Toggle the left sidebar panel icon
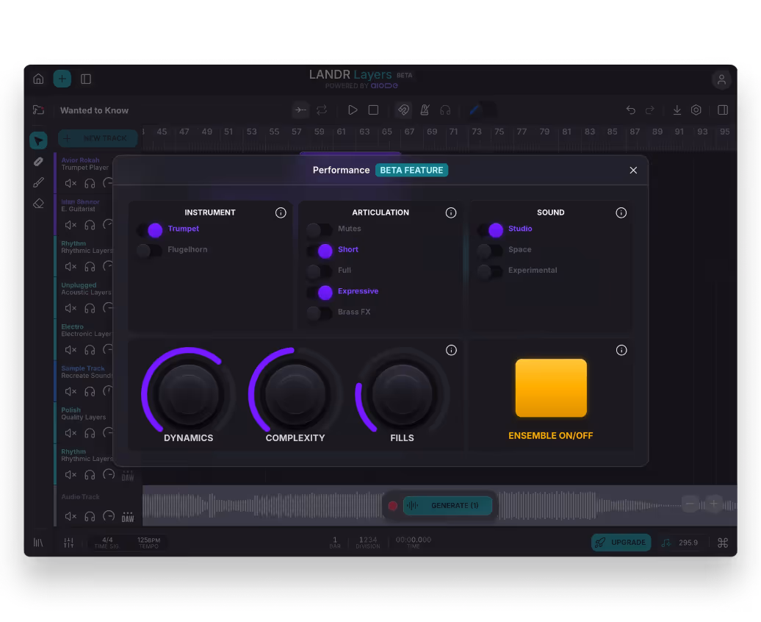The image size is (761, 622). click(x=86, y=79)
